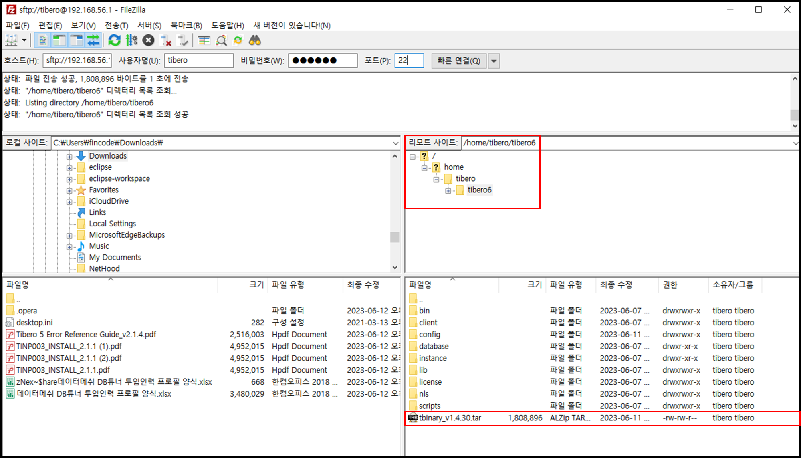
Task: Cancel the current operation
Action: click(148, 40)
